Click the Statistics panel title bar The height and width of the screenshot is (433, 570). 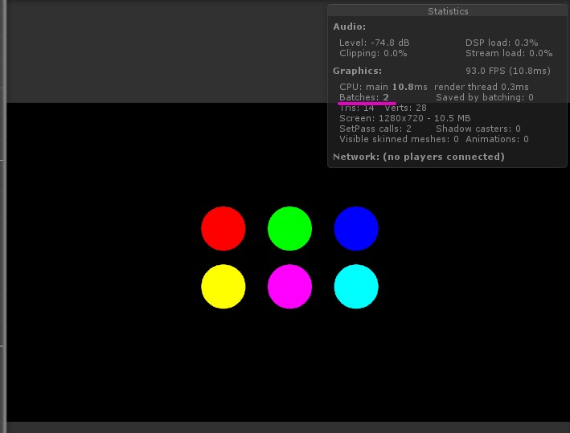(448, 11)
